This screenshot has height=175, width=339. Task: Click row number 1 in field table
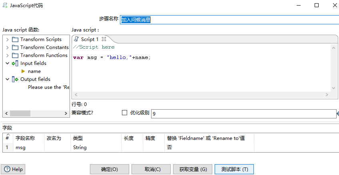click(x=7, y=147)
